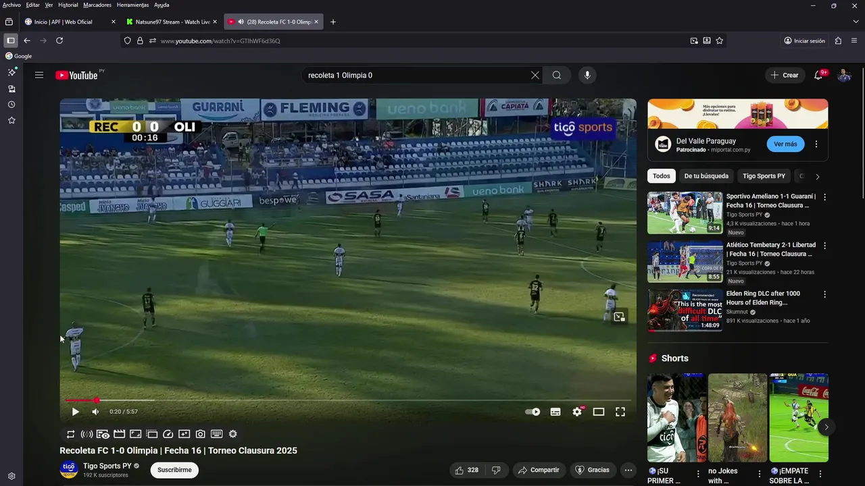Click the film clapperboard icon under the video
865x486 pixels.
[x=119, y=434]
